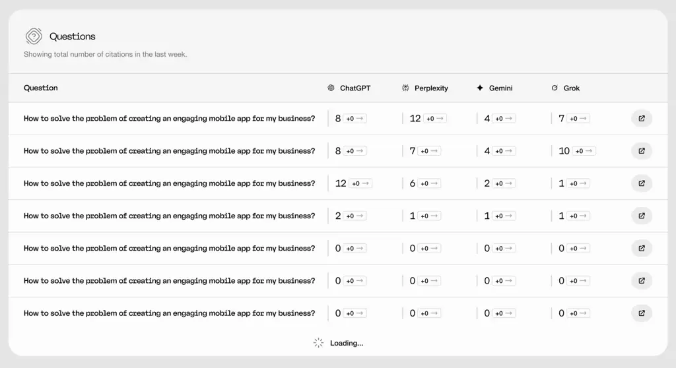Click the Question column header
Viewport: 676px width, 368px height.
pyautogui.click(x=40, y=88)
